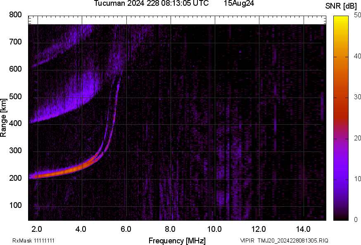
Task: Click the date label '15Aug24'
Action: 239,3
